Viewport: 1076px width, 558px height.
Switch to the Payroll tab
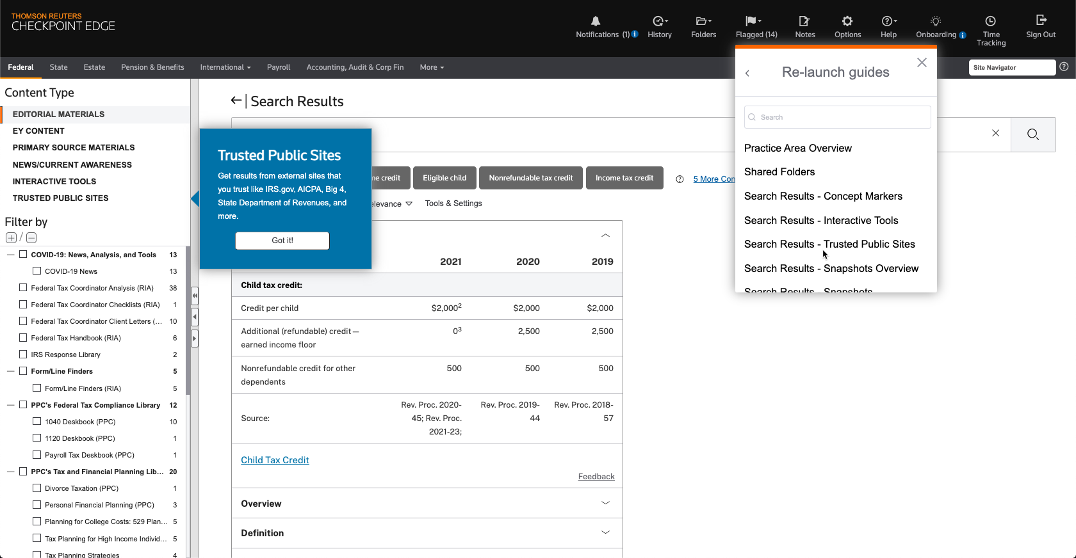tap(278, 67)
